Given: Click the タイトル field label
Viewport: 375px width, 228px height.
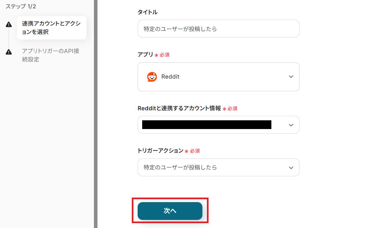Looking at the screenshot, I should click(x=148, y=12).
